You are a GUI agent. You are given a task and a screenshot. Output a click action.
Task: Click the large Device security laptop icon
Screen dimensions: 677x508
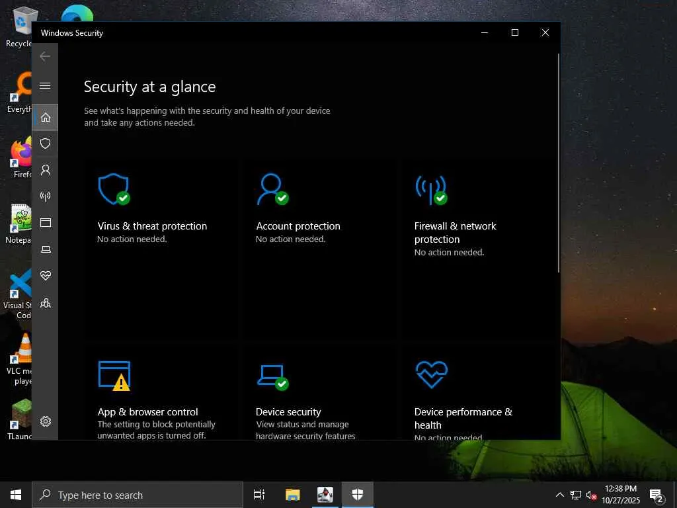click(x=273, y=377)
